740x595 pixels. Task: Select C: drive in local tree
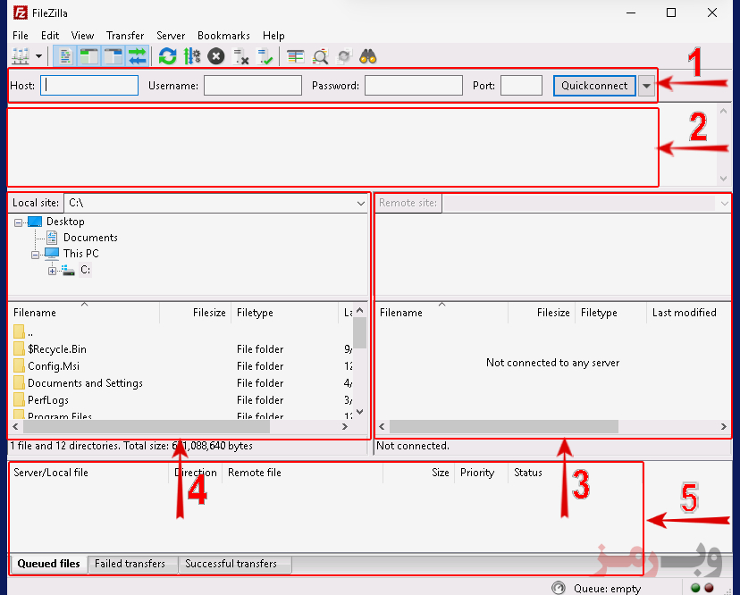(85, 270)
